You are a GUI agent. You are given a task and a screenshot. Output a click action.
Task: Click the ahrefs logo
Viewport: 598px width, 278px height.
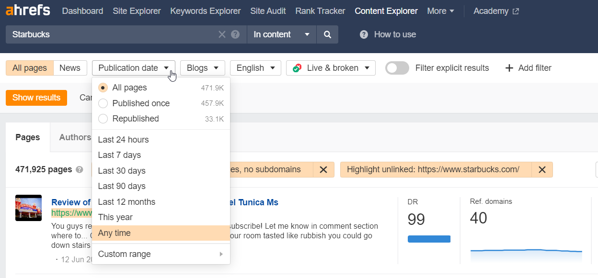[28, 11]
